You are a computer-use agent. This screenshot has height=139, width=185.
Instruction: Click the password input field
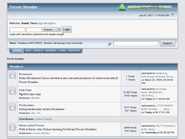coord(34,30)
